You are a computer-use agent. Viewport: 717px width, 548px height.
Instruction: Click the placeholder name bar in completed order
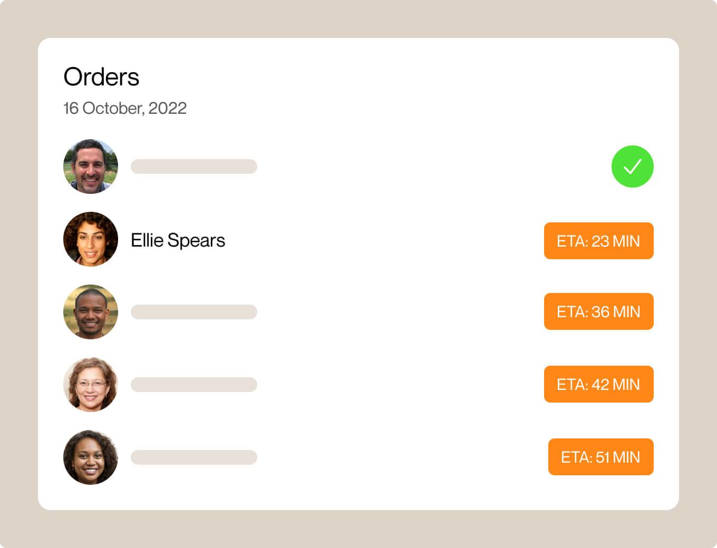pos(193,167)
